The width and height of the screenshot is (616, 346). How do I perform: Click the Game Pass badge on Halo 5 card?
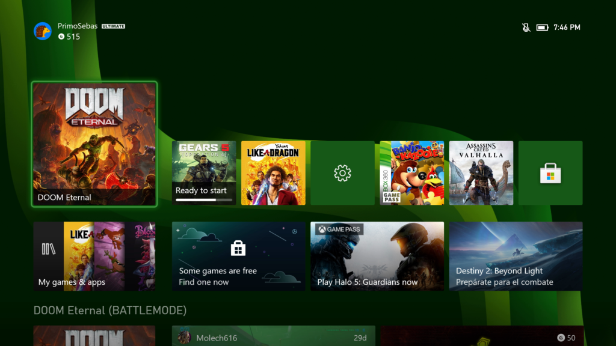pyautogui.click(x=339, y=229)
